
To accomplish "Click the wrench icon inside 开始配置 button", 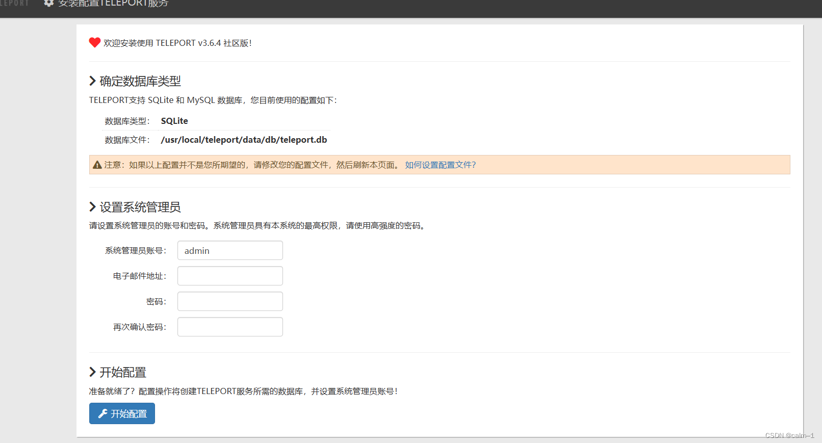I will click(103, 413).
